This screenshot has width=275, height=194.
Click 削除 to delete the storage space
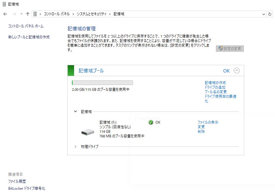201,132
